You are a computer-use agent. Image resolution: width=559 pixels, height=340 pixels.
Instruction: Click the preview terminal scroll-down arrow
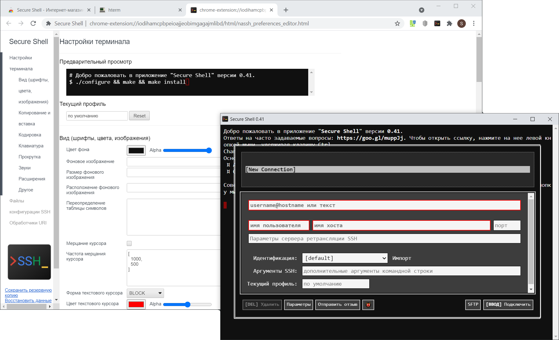point(311,92)
